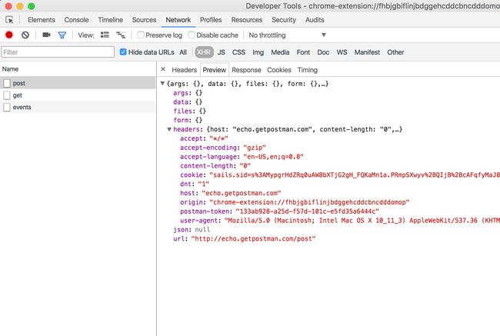Click the content-length "0" line
Screen dimensions: 500x336
pyautogui.click(x=215, y=166)
